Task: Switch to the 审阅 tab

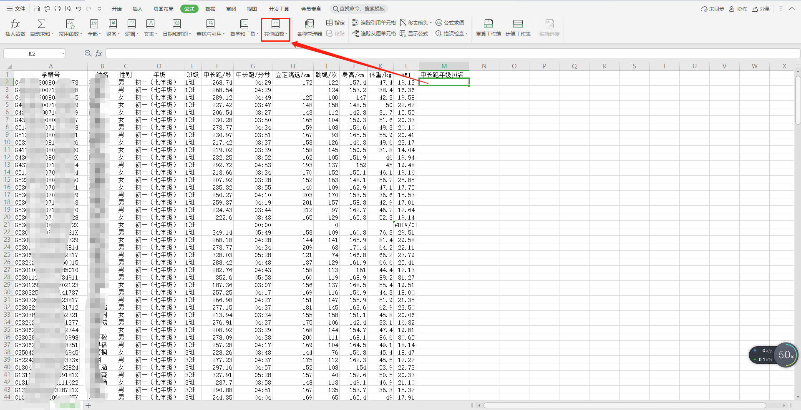Action: (x=231, y=9)
